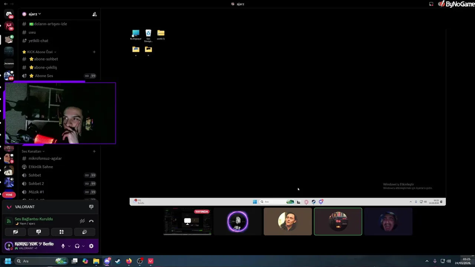Click the invite people icon beside ajarz
The image size is (475, 267).
point(95,14)
